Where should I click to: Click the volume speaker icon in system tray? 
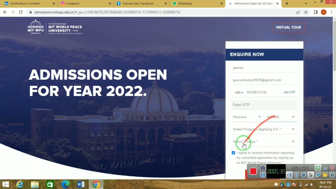coord(312,185)
